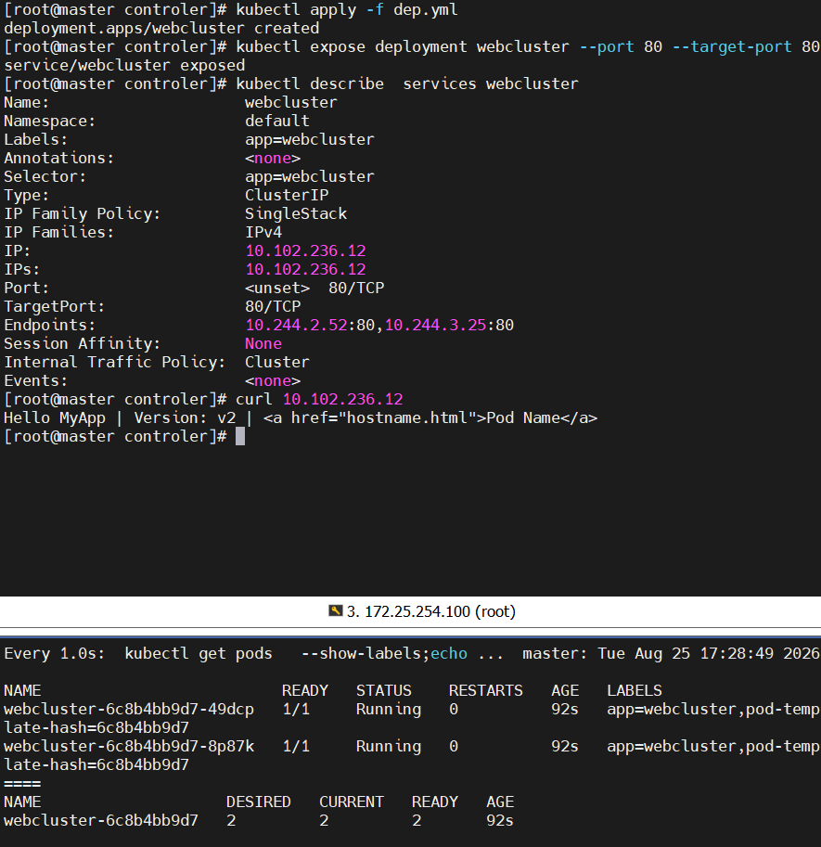
Task: Click timestamp 'Tue Aug 25 17:28:49 2026'
Action: [x=709, y=653]
